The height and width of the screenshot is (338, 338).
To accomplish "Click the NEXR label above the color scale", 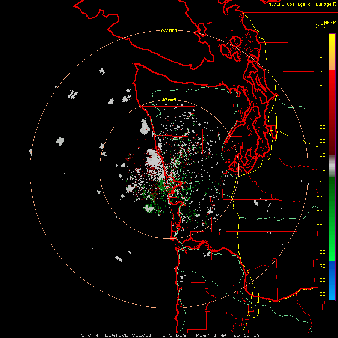I will pos(330,23).
